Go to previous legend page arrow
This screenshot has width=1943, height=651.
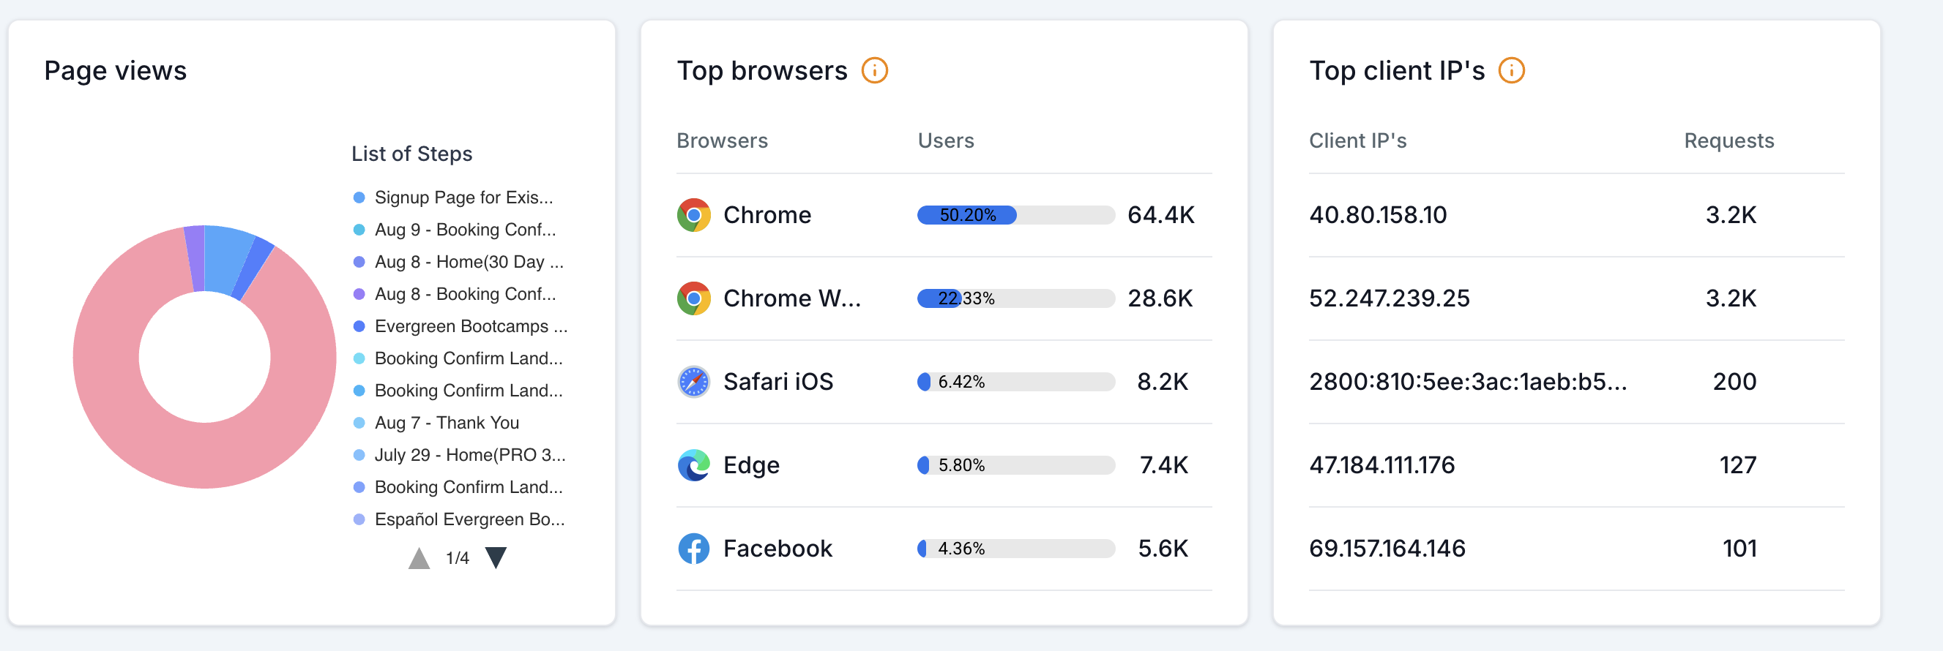point(419,558)
